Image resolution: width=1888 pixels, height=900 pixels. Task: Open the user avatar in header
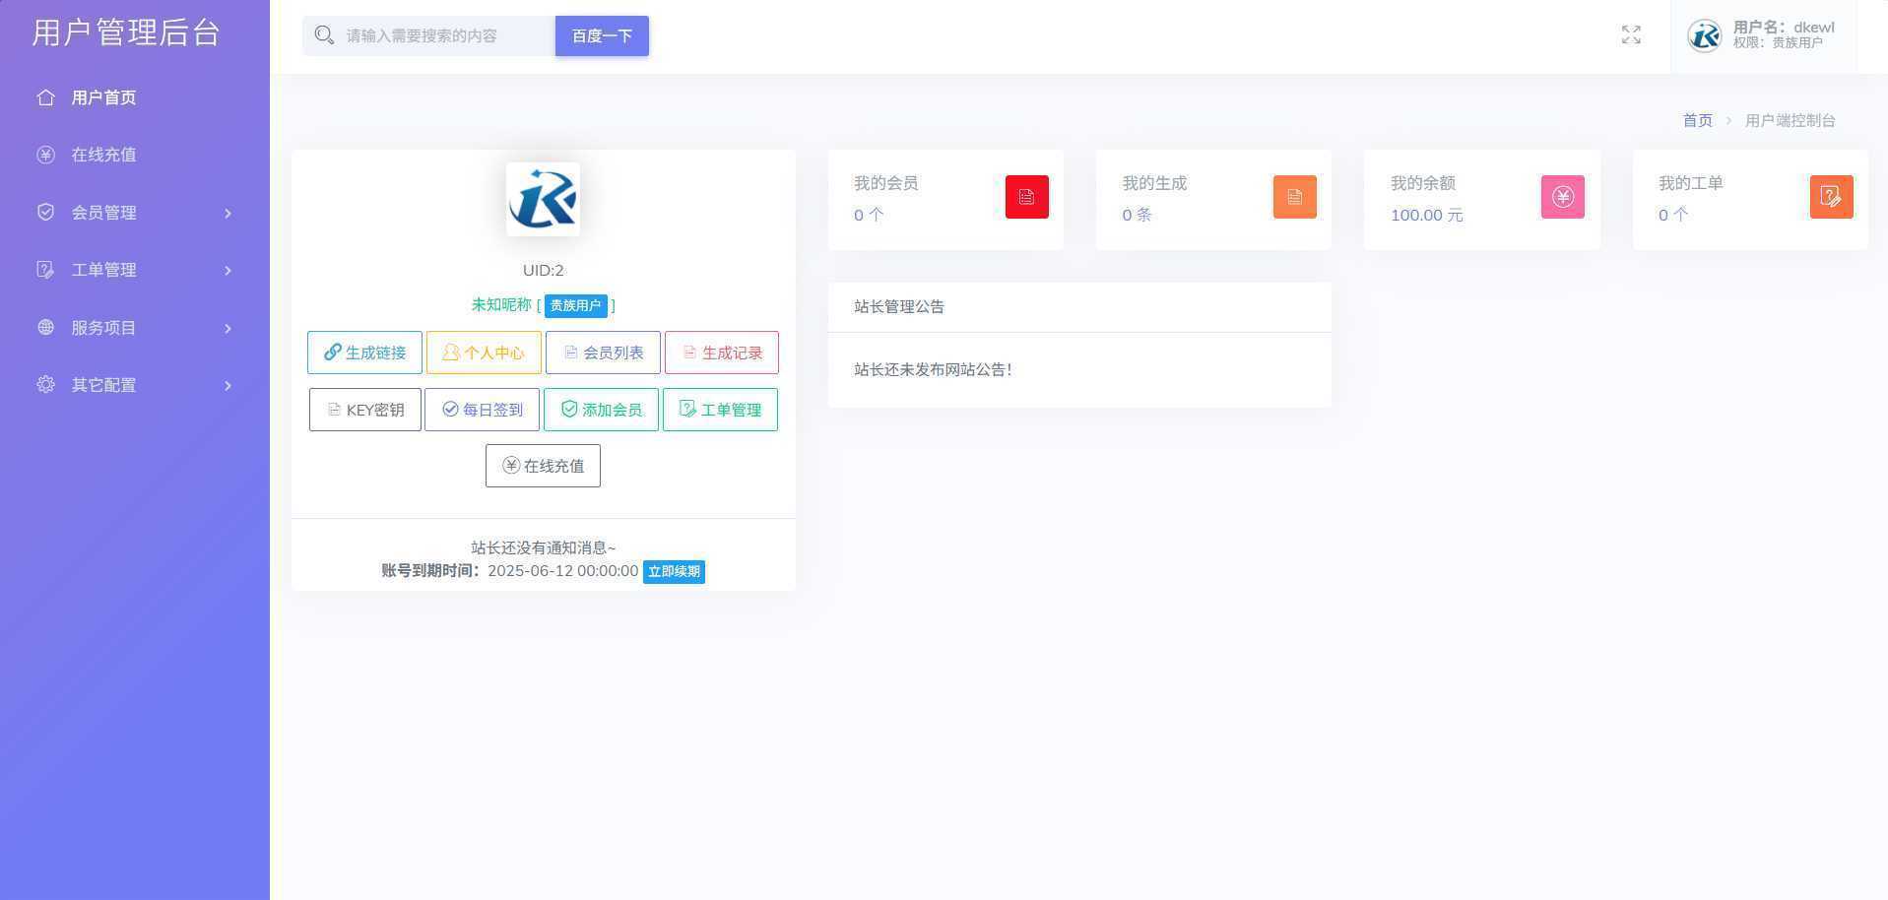tap(1704, 35)
